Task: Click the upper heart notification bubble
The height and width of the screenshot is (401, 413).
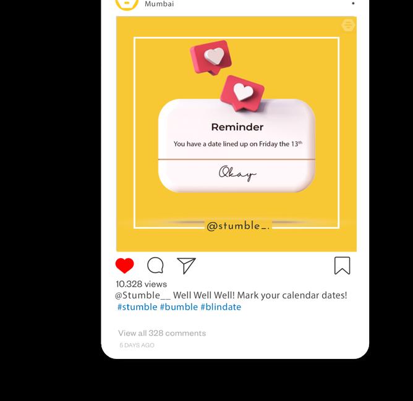Action: point(211,57)
